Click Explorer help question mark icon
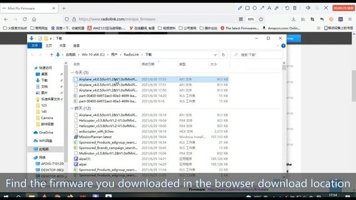The image size is (356, 200). coord(283,46)
